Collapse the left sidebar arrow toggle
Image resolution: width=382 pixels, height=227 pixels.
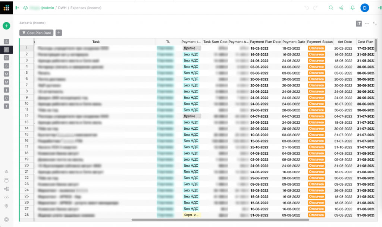pos(17,8)
